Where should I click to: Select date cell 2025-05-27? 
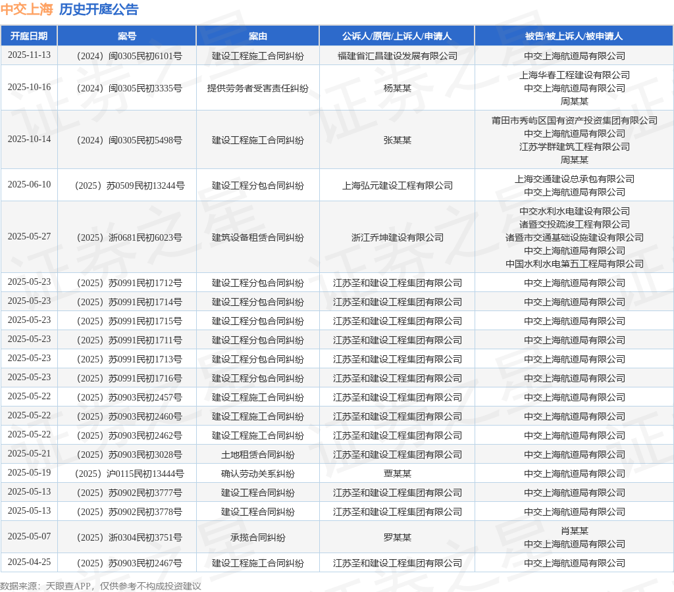tap(29, 237)
